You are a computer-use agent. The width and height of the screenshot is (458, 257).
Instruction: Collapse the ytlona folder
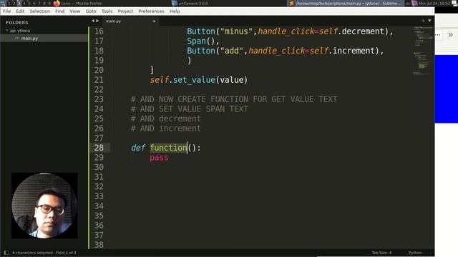pyautogui.click(x=7, y=31)
